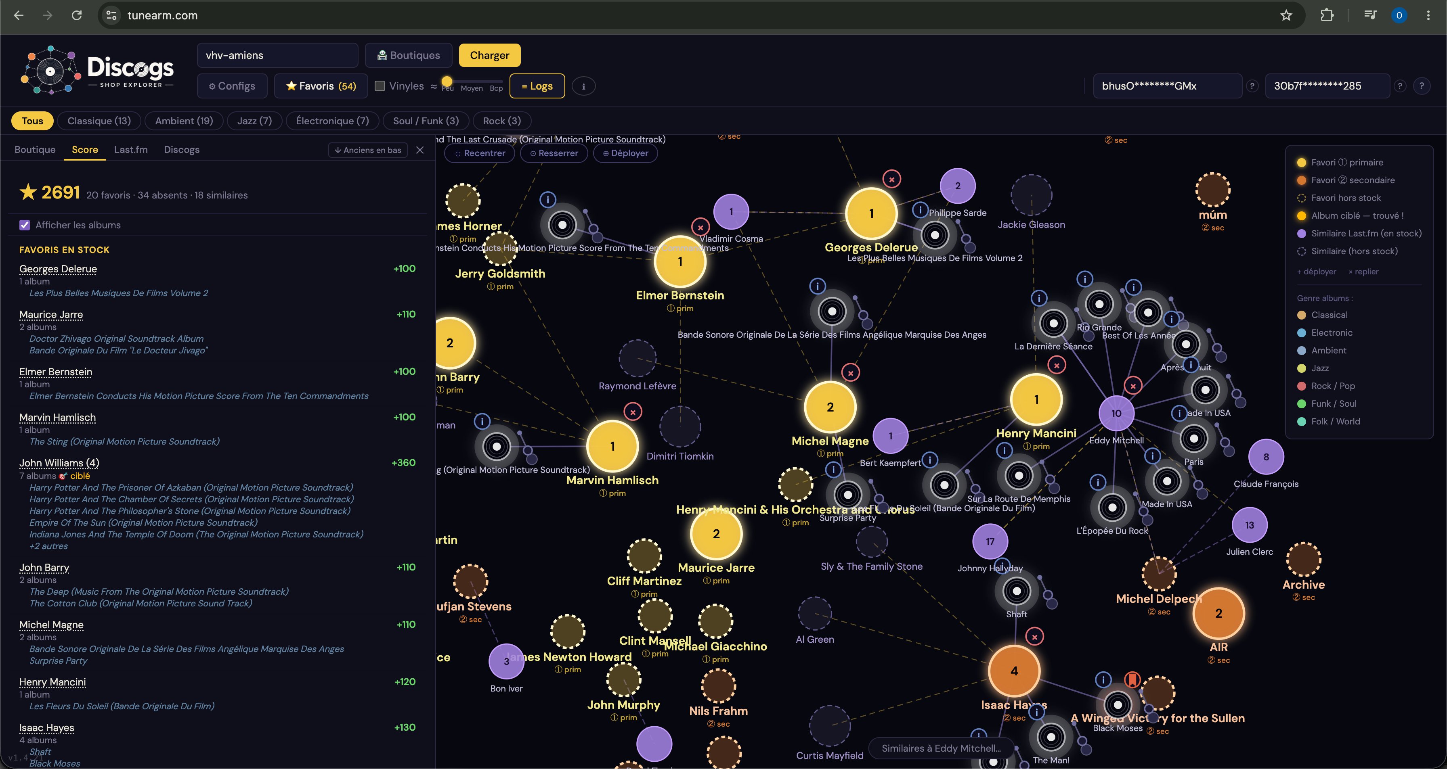Expand the Eddy Mitchell node showing 10
Image resolution: width=1447 pixels, height=769 pixels.
coord(1116,413)
